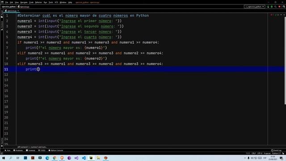Open the Refactor menu
This screenshot has height=161, width=286.
coord(38,2)
